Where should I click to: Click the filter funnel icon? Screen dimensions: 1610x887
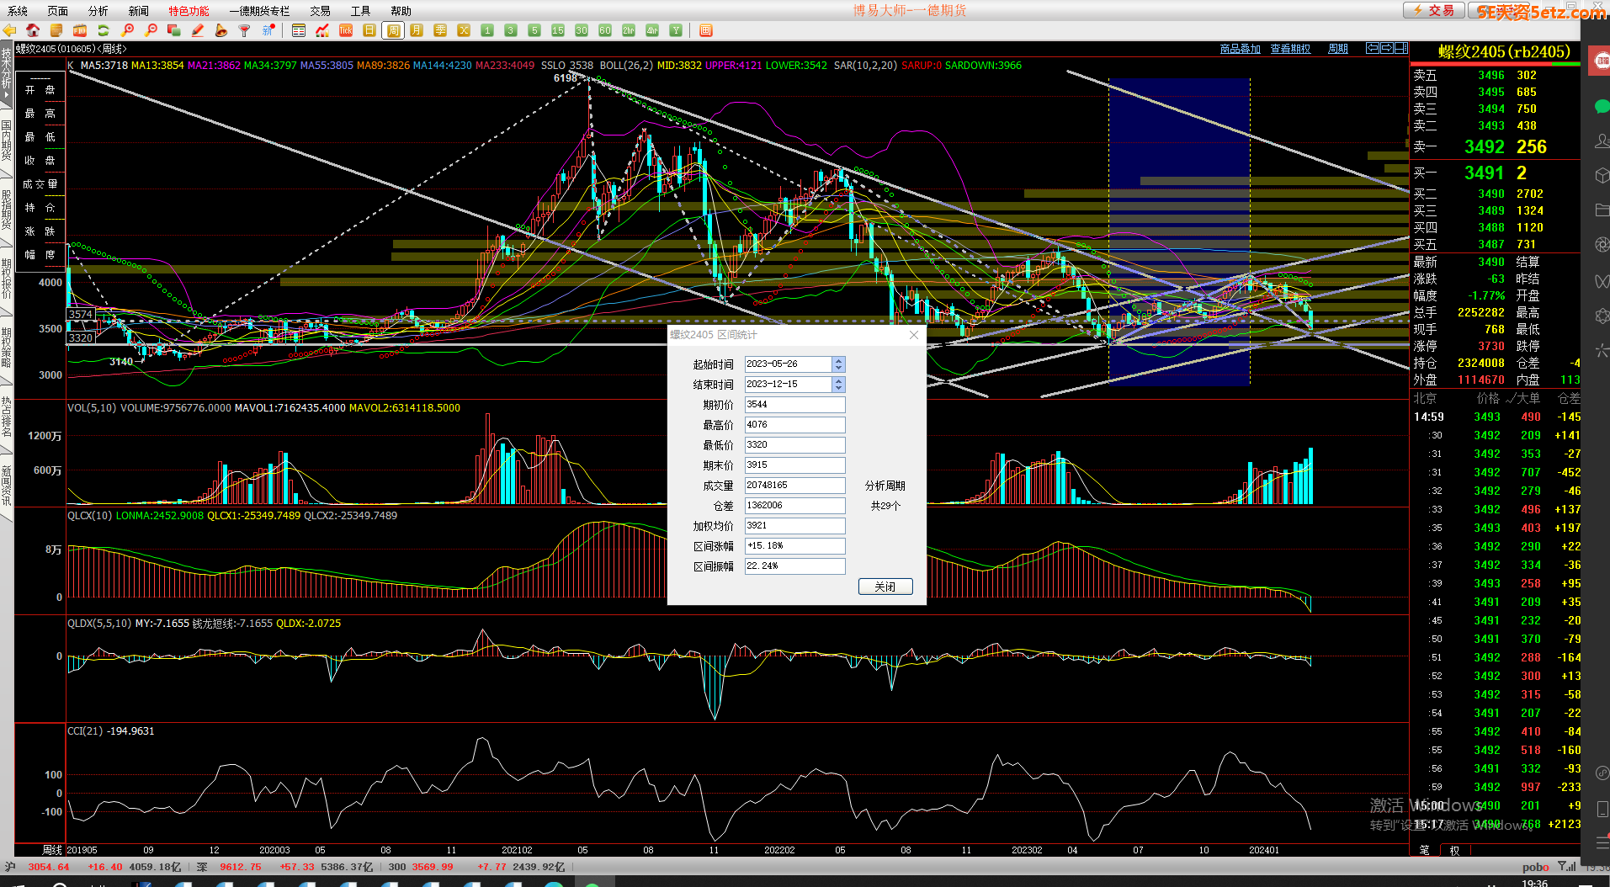(x=245, y=30)
